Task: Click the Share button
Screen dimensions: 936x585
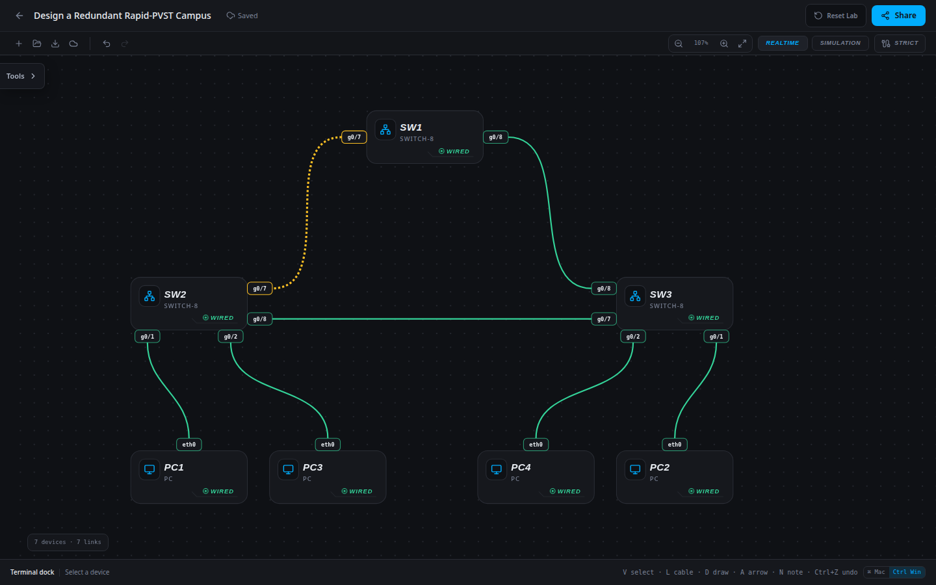Action: point(898,16)
